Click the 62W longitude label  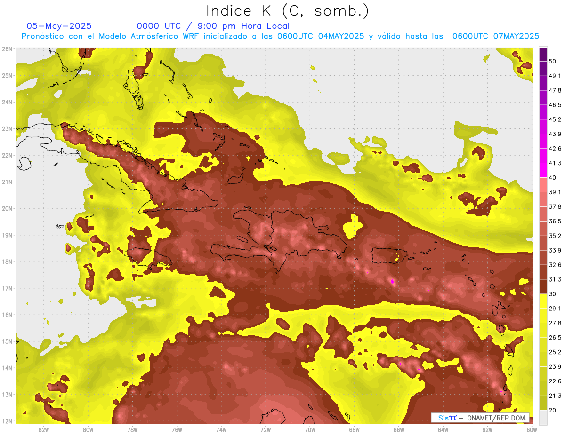coord(487,429)
